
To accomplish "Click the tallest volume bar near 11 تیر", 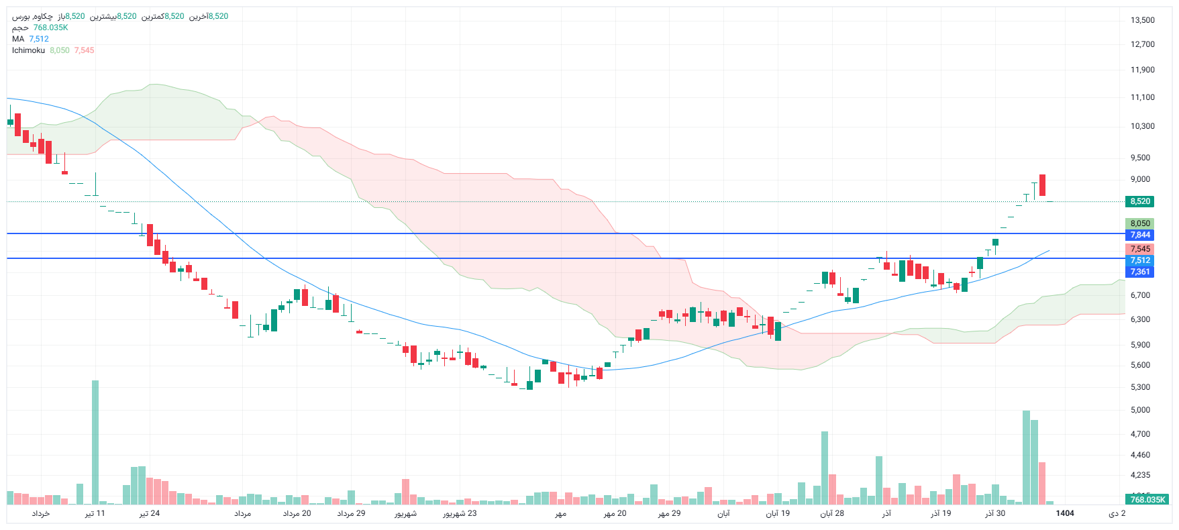I will pyautogui.click(x=95, y=443).
